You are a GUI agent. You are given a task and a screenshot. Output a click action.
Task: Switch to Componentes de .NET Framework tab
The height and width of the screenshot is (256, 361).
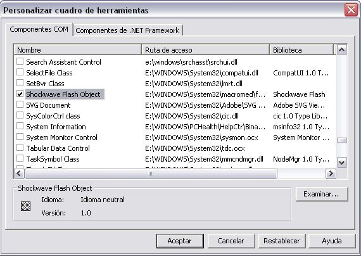click(127, 30)
